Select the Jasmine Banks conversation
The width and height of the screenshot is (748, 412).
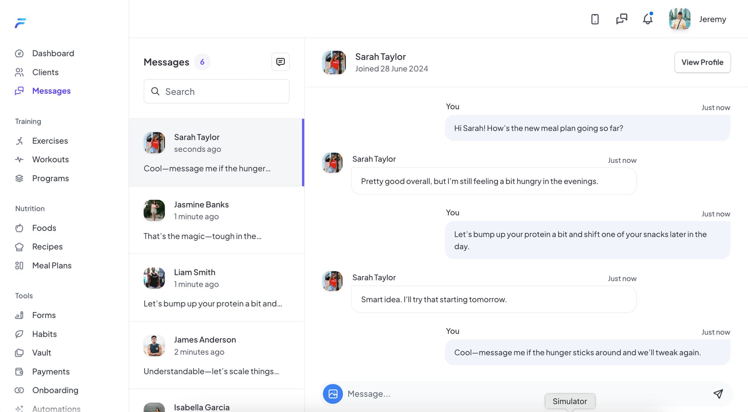coord(216,220)
